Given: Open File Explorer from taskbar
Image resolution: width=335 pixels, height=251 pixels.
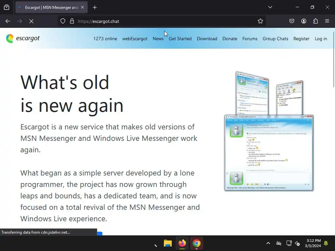Looking at the screenshot, I should [168, 243].
